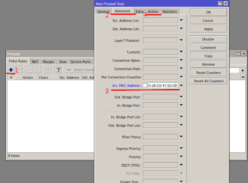Maximize the New Firewall Rule window
Image resolution: width=248 pixels, height=183 pixels.
220,3
